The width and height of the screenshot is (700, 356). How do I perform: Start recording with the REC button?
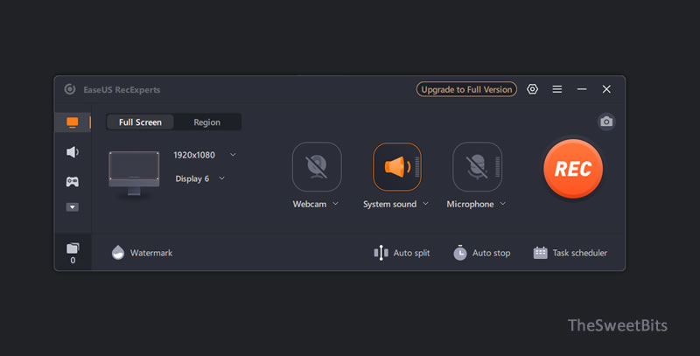click(573, 169)
